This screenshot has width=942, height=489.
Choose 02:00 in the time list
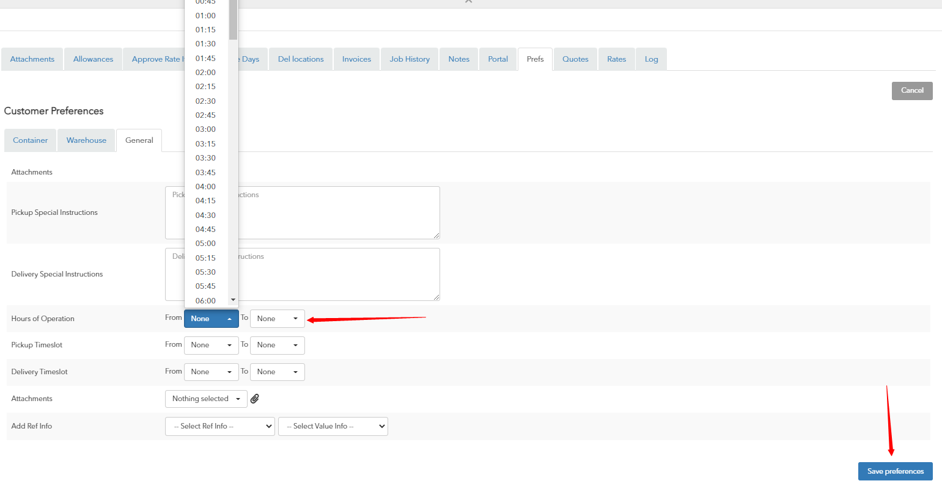pyautogui.click(x=207, y=73)
